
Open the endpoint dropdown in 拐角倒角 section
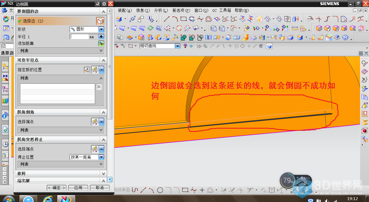[102, 122]
